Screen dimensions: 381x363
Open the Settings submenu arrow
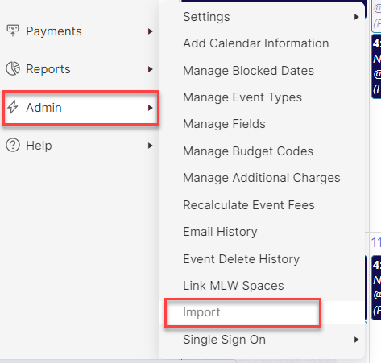[x=356, y=17]
